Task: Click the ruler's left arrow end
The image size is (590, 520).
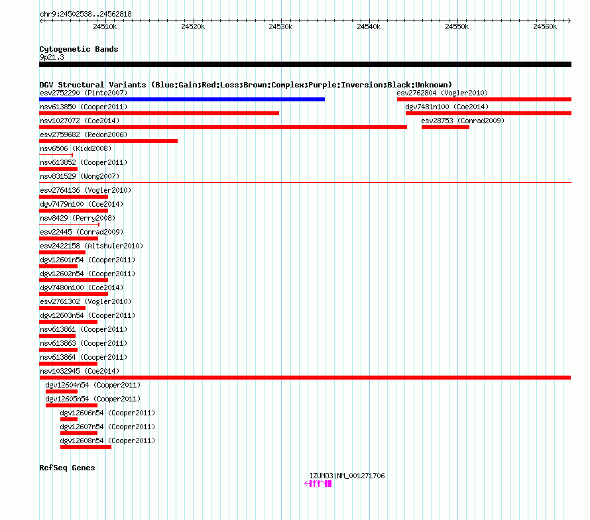Action: [41, 21]
